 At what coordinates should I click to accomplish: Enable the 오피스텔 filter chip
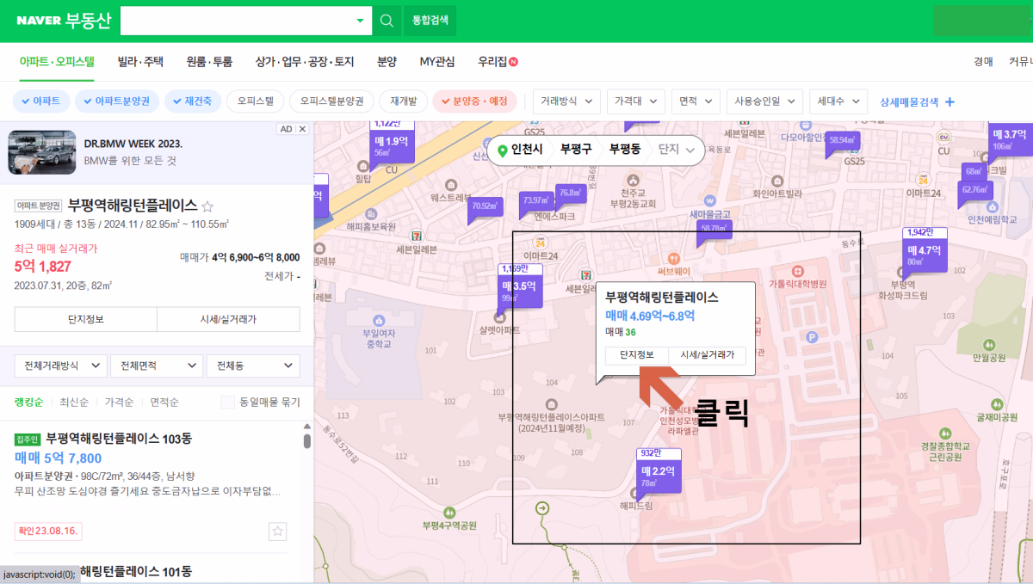pos(255,101)
